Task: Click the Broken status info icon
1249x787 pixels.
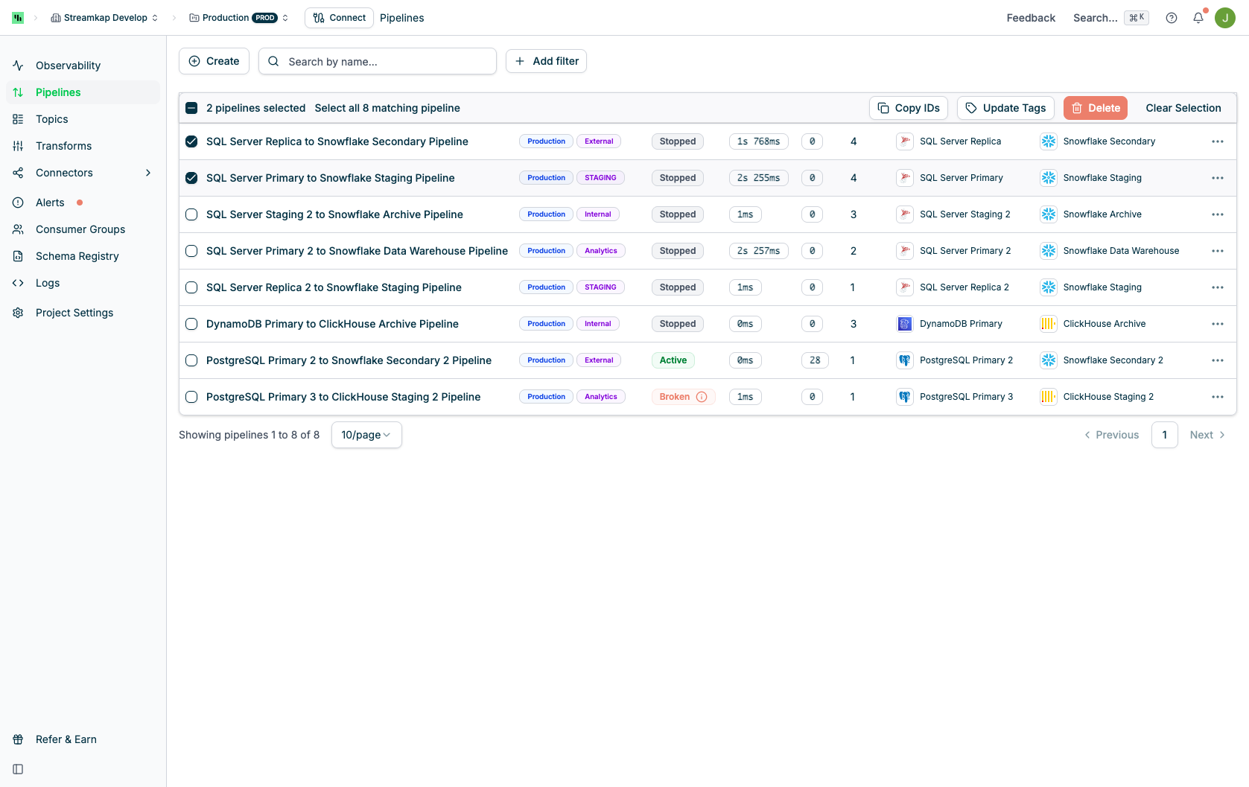Action: point(702,397)
